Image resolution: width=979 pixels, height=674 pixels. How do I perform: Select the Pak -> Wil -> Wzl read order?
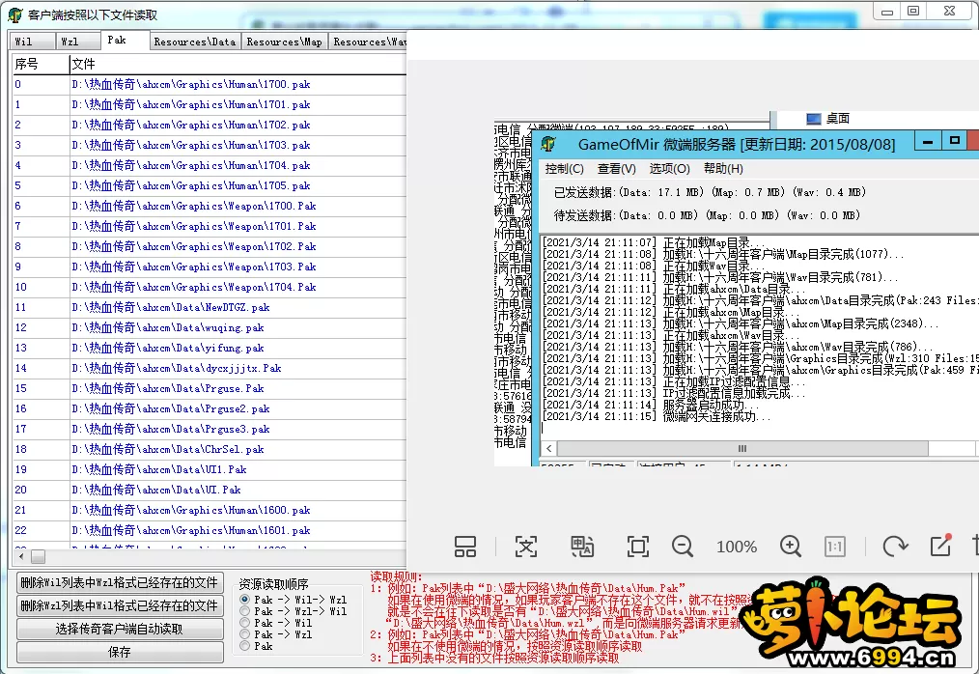[x=245, y=600]
